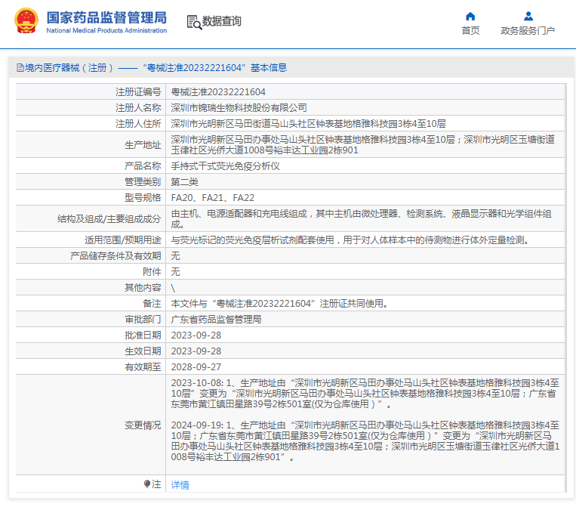Click the lightbulb icon beside 注
Image resolution: width=576 pixels, height=507 pixels.
(x=147, y=484)
